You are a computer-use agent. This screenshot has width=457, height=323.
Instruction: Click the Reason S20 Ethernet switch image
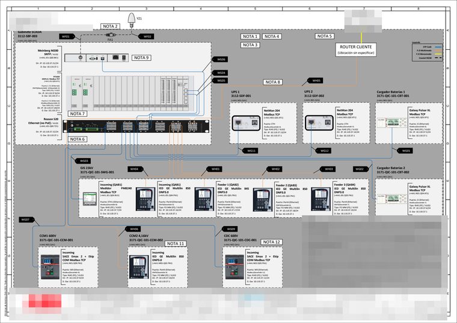click(x=136, y=126)
